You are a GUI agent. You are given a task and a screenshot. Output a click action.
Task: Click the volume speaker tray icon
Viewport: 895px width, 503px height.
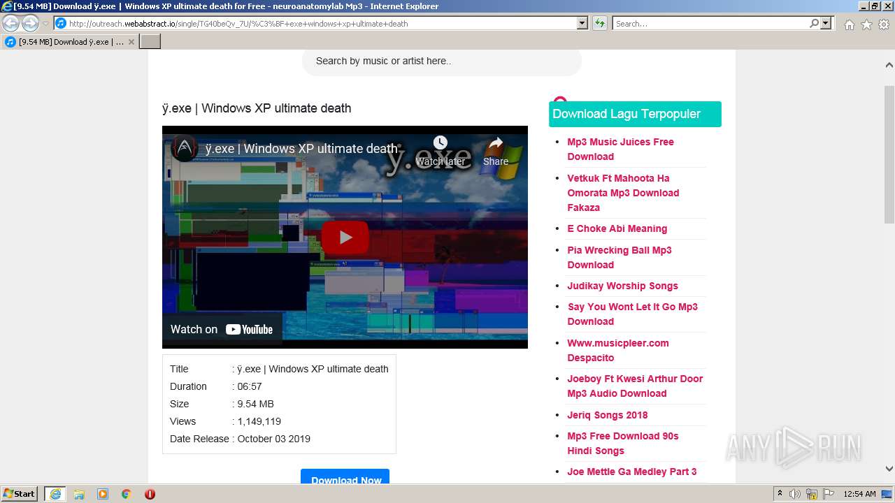click(795, 494)
